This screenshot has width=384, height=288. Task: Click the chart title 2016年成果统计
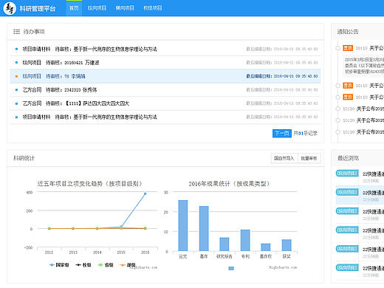pyautogui.click(x=230, y=184)
